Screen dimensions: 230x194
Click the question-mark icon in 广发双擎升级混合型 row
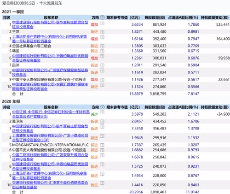point(102,155)
